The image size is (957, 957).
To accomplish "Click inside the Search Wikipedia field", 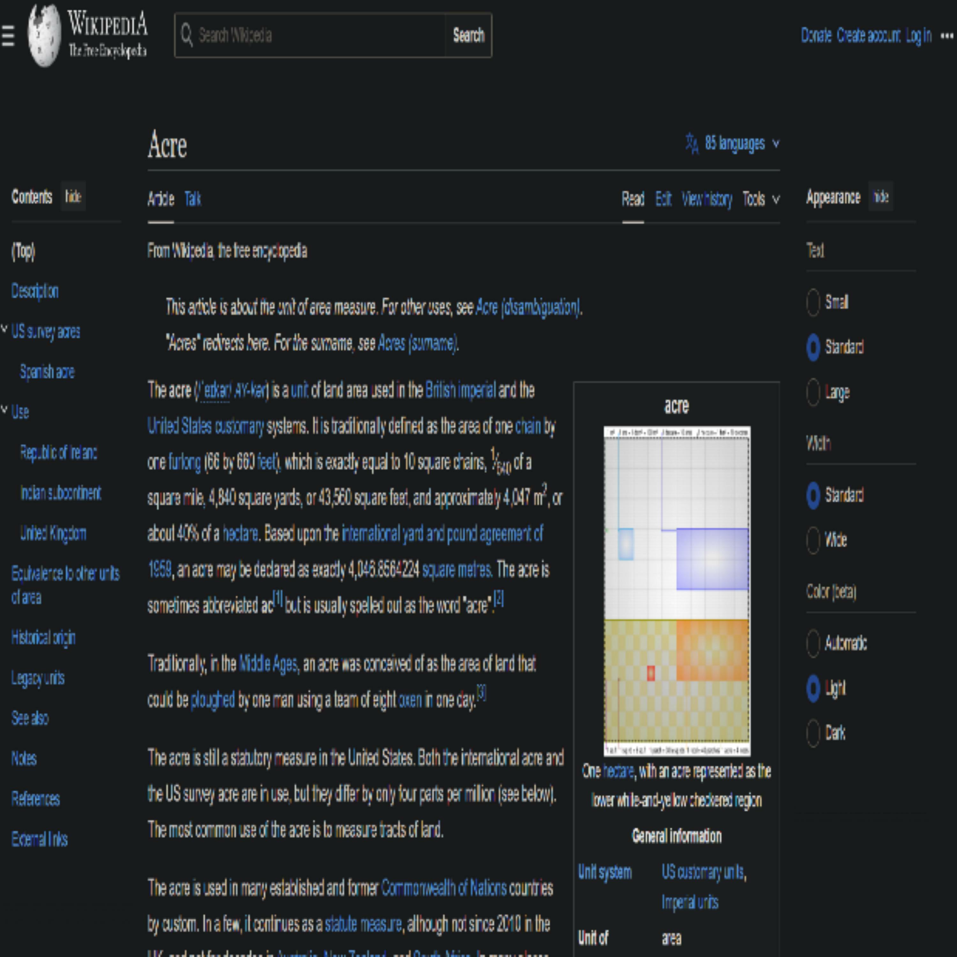I will click(311, 35).
